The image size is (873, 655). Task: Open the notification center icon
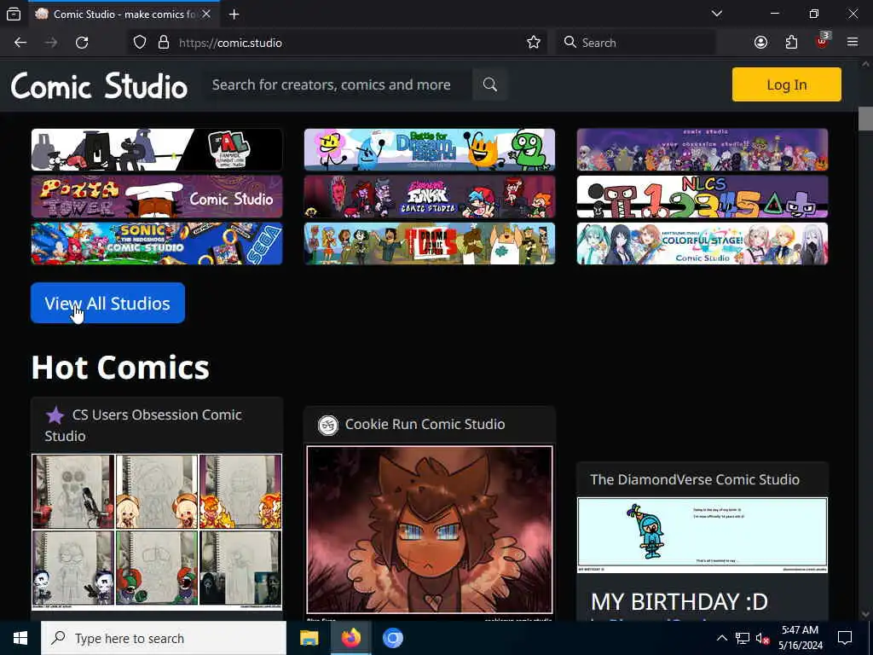point(845,638)
